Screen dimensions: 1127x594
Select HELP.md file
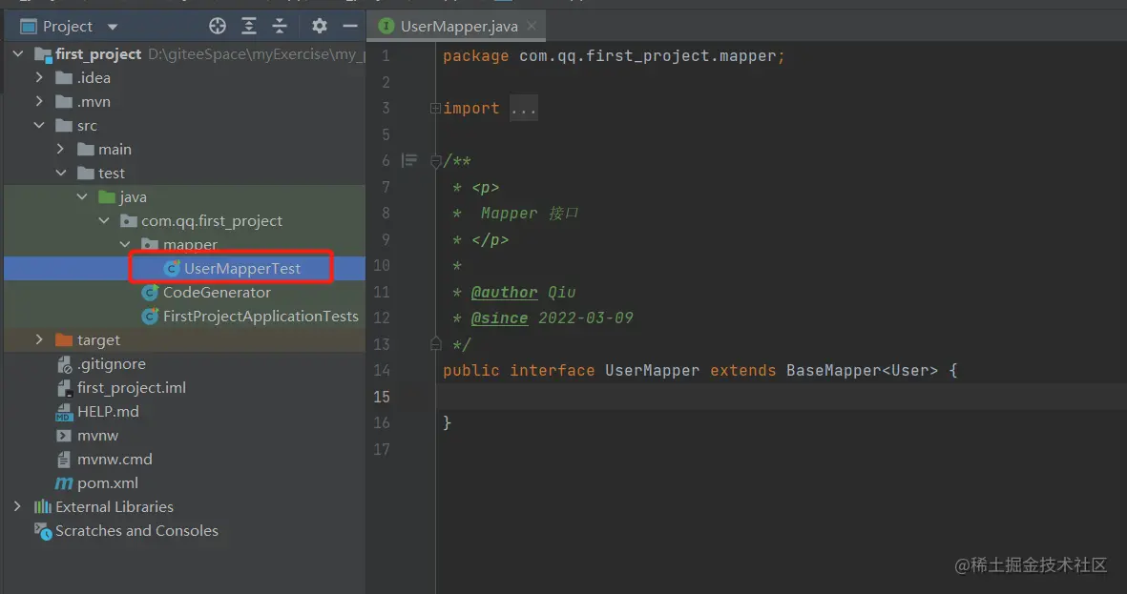tap(108, 412)
